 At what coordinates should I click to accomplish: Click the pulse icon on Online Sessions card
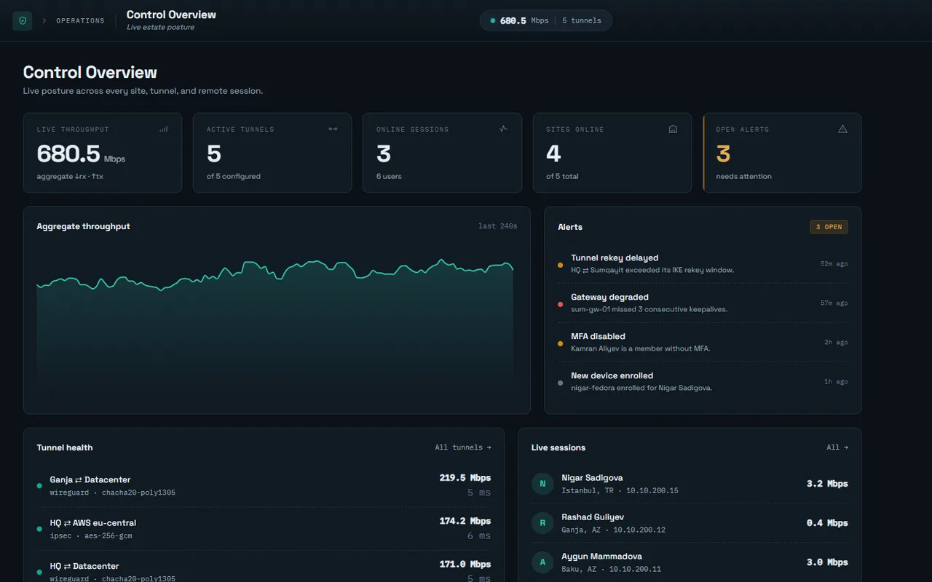click(503, 129)
